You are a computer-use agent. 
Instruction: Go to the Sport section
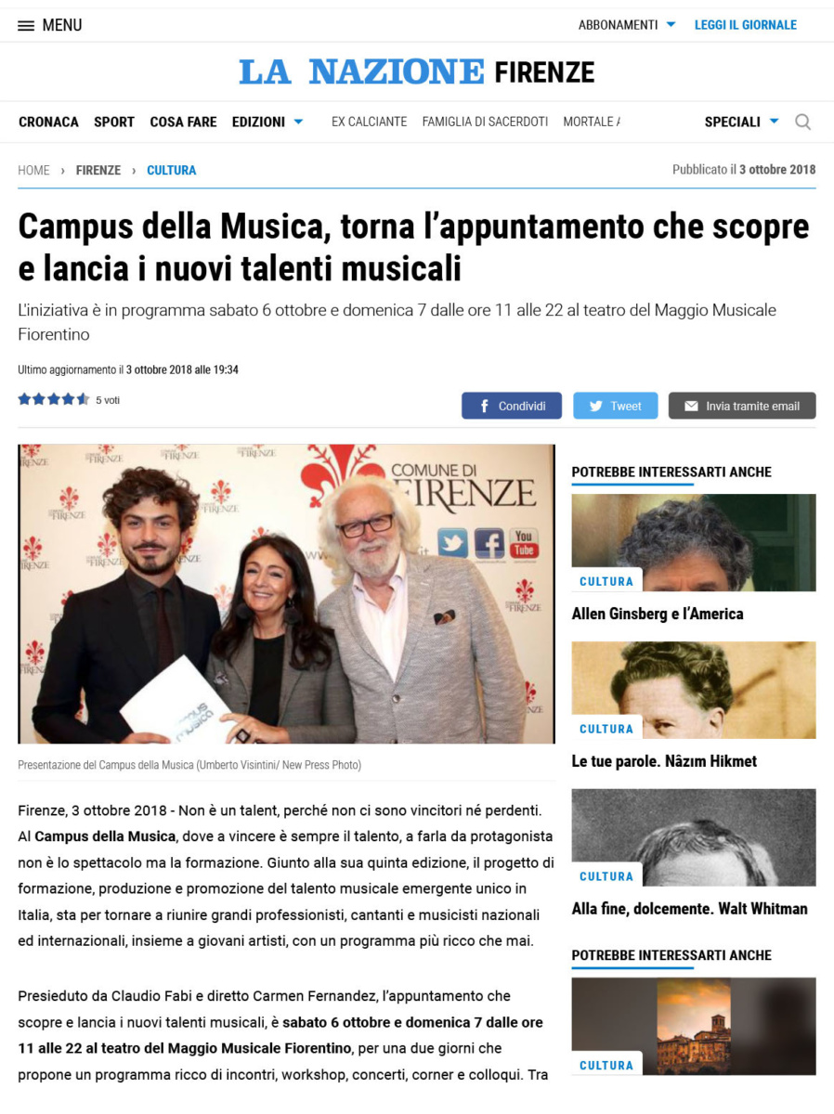[x=114, y=122]
